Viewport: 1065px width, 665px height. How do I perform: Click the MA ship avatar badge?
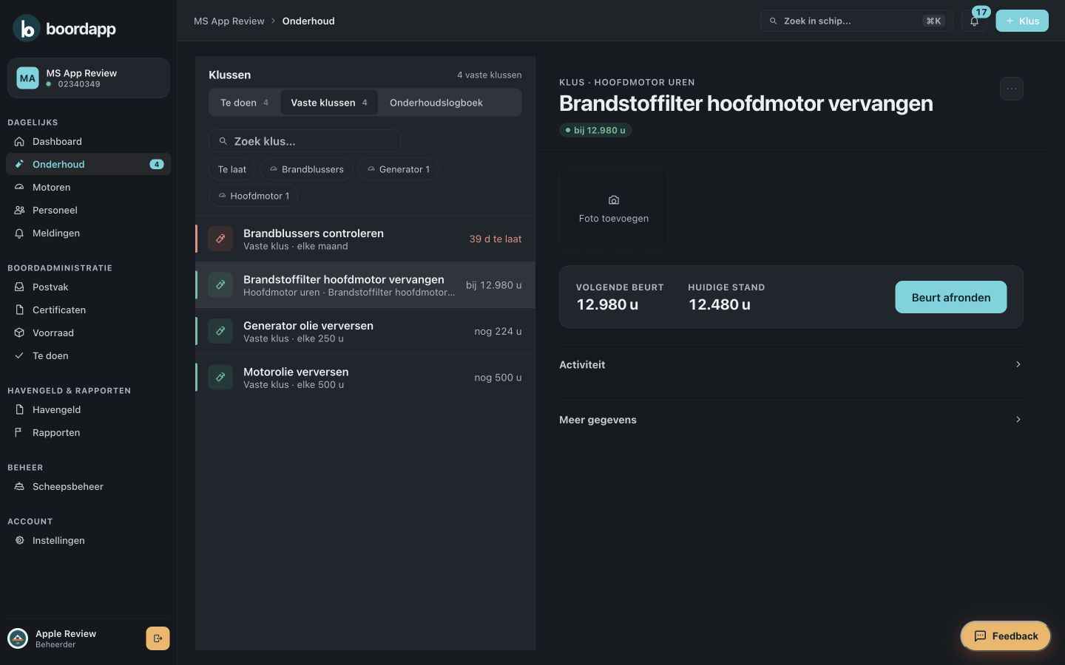tap(27, 78)
